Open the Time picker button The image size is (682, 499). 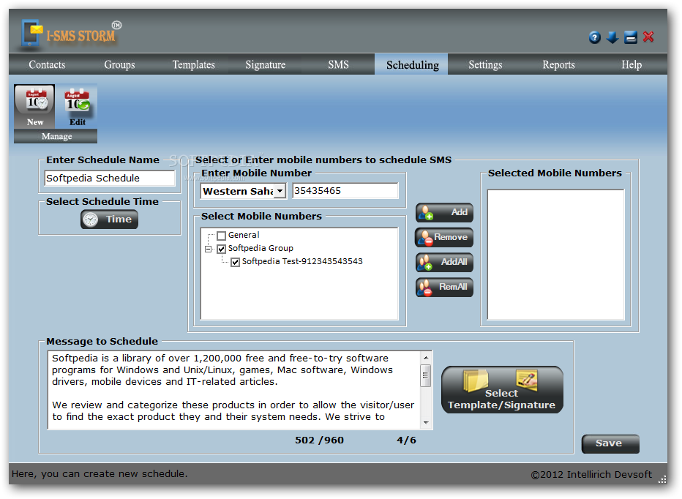pyautogui.click(x=109, y=220)
